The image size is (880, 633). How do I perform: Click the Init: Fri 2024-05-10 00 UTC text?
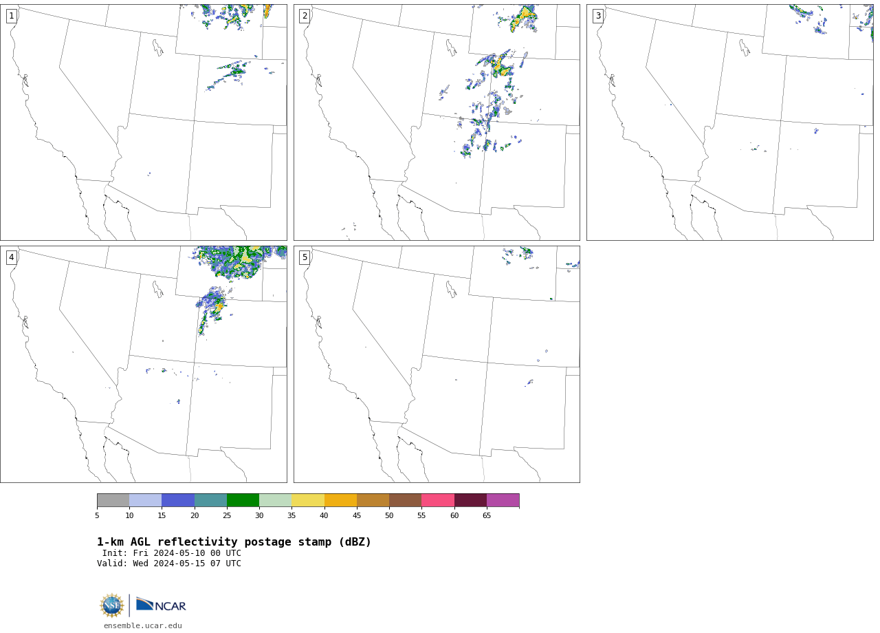(172, 553)
